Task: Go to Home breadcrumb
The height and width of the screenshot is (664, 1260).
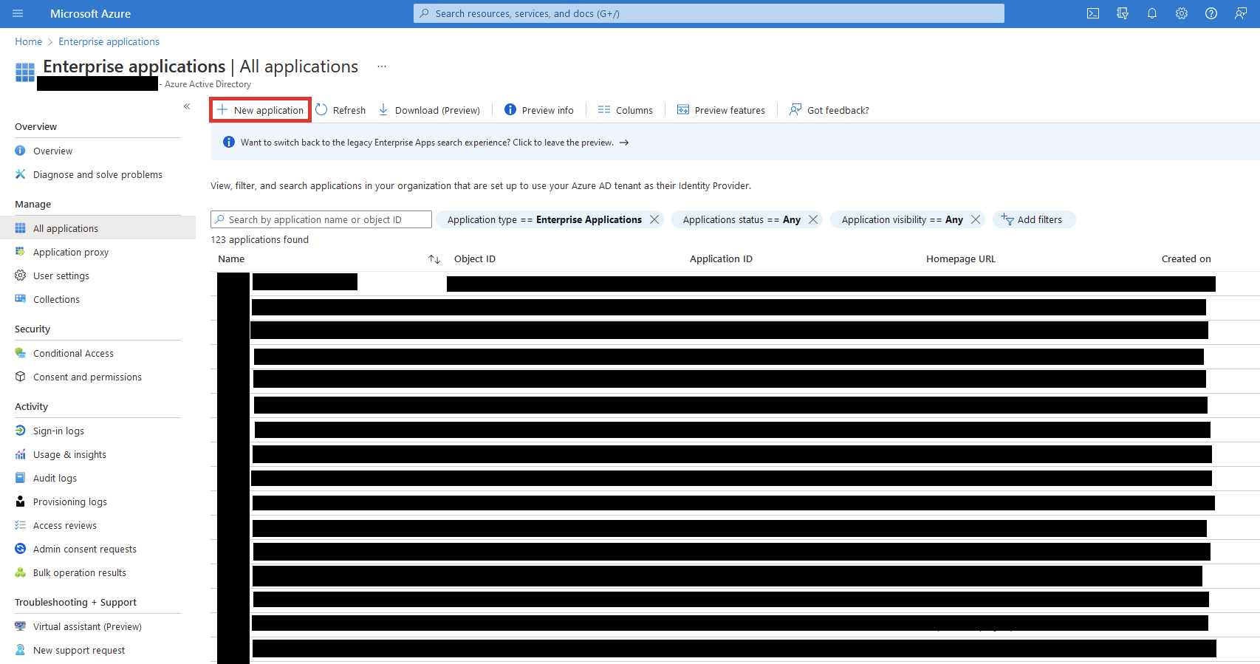Action: (x=28, y=41)
